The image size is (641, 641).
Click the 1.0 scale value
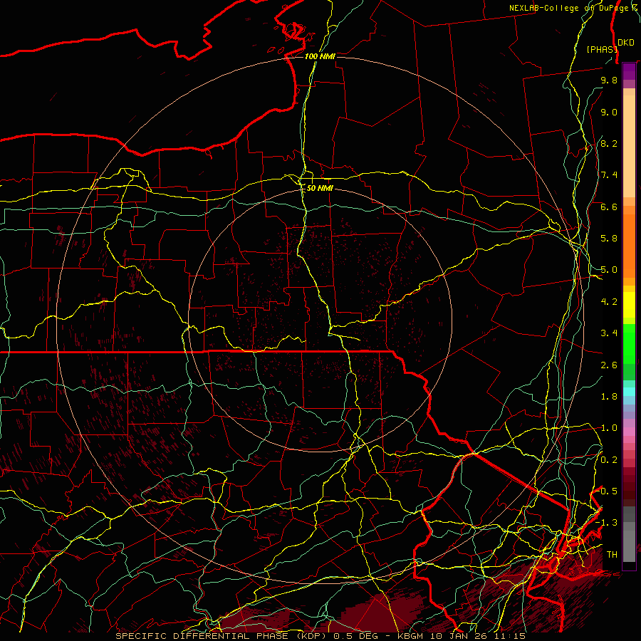(609, 428)
